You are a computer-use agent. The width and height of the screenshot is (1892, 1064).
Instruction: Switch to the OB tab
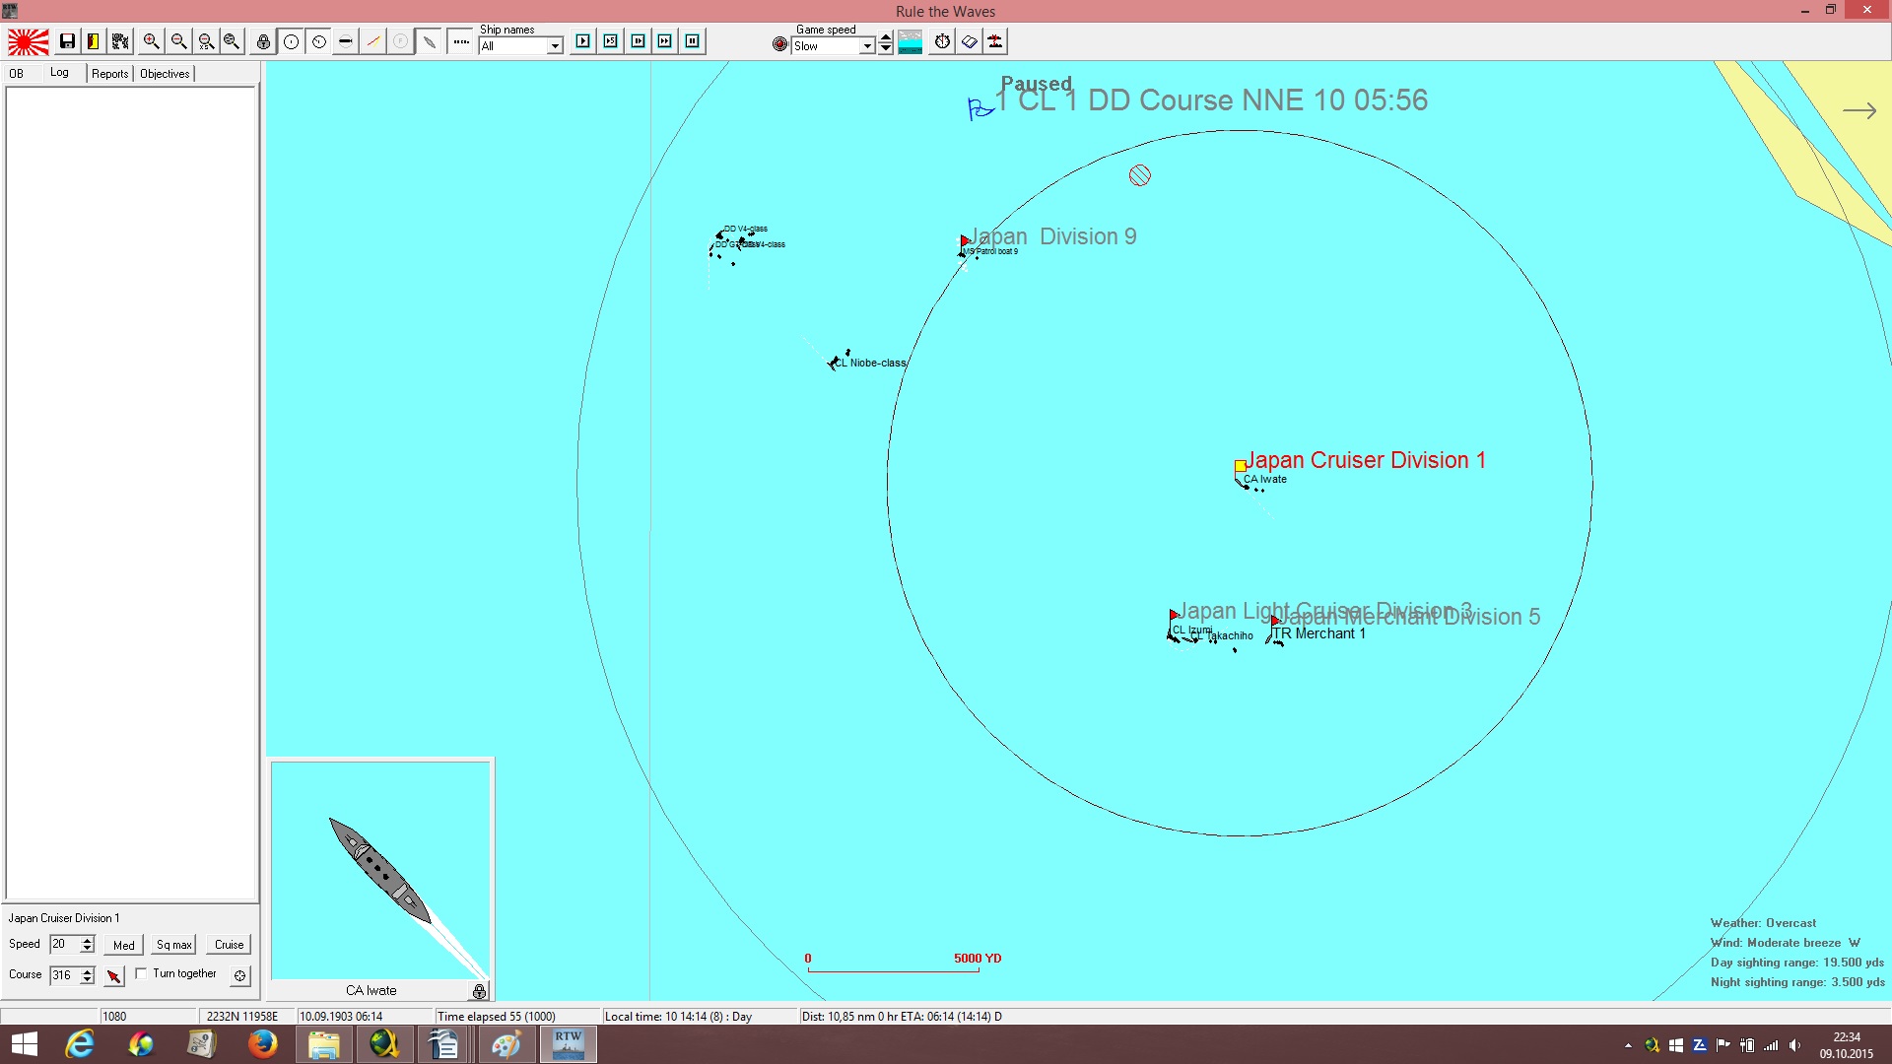17,74
